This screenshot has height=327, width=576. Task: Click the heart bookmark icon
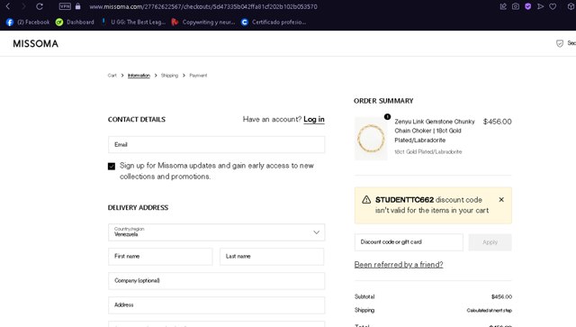(x=553, y=6)
